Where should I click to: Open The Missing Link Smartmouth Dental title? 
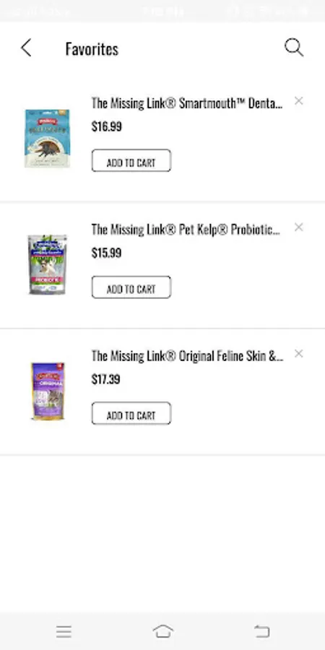(187, 103)
